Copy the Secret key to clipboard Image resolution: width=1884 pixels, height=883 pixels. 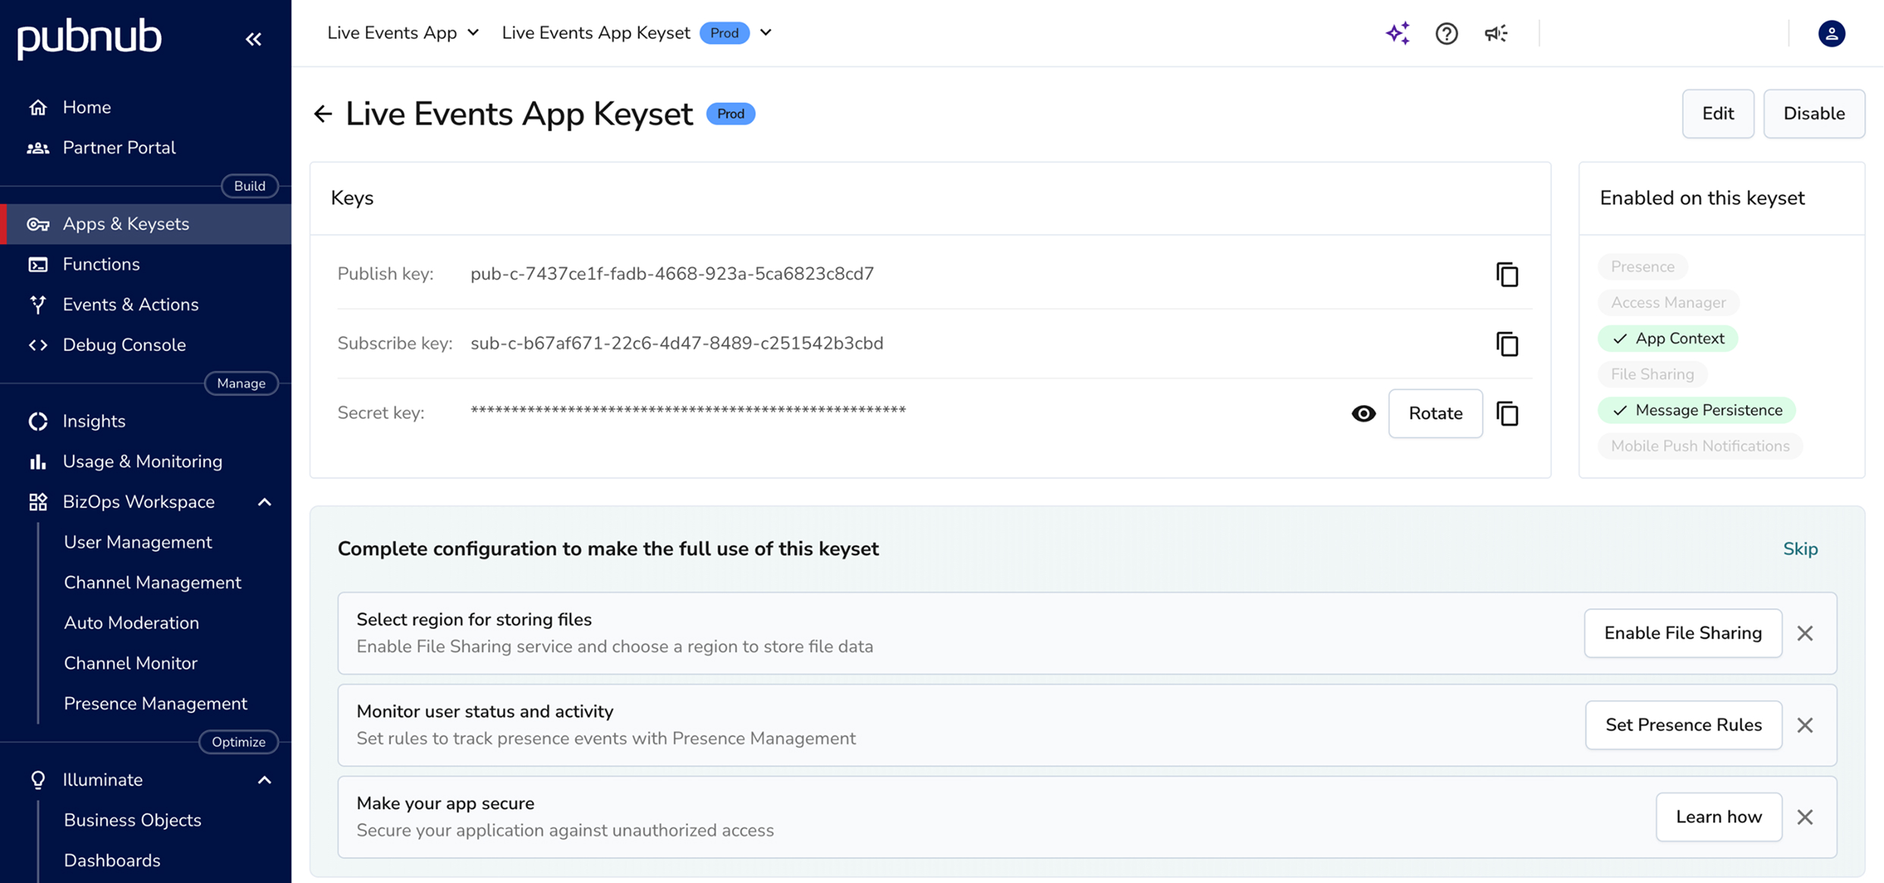[1507, 413]
